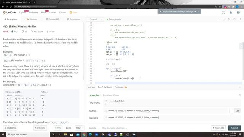Enter fullscreen editor mode

coord(240,19)
